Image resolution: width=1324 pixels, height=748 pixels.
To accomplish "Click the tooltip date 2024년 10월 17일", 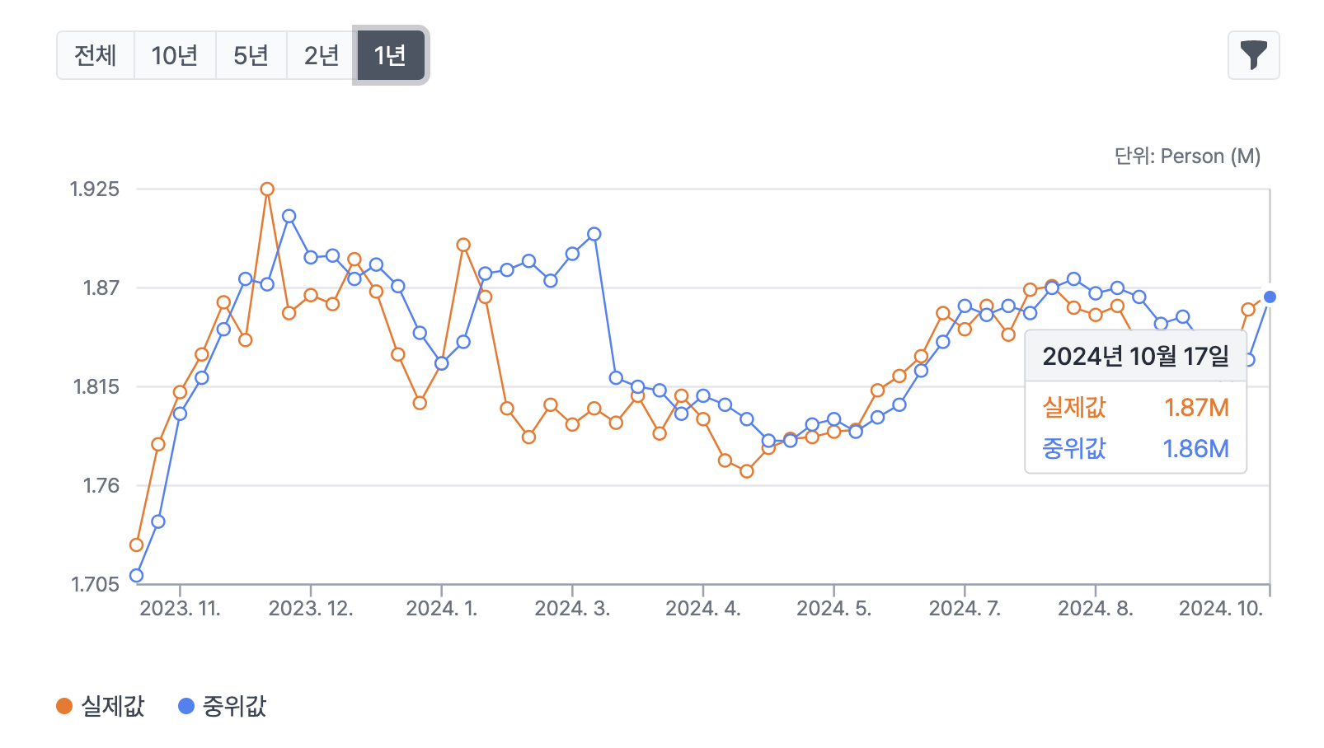I will tap(1135, 357).
